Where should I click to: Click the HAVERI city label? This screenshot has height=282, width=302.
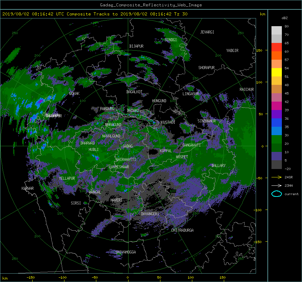116,200
